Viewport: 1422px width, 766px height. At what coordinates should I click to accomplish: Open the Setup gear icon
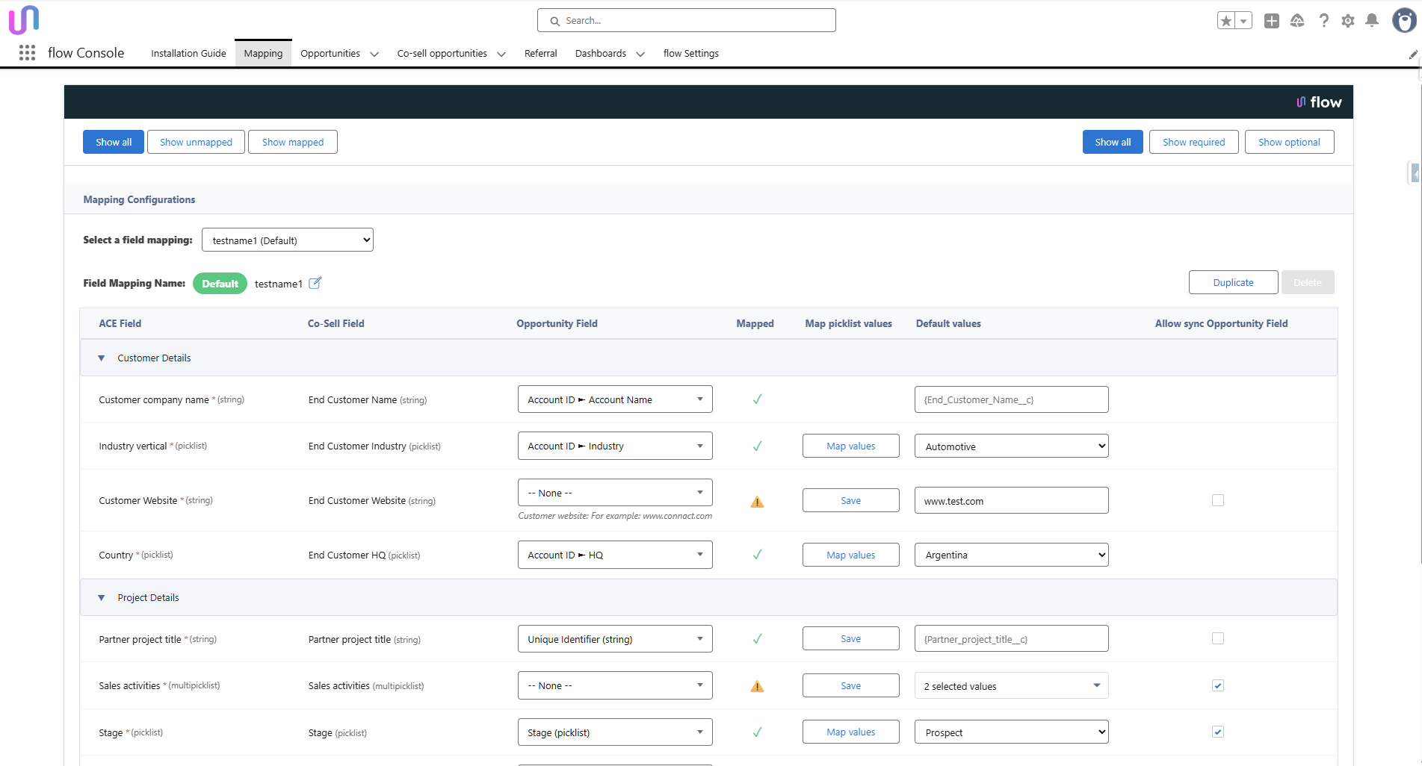tap(1347, 21)
